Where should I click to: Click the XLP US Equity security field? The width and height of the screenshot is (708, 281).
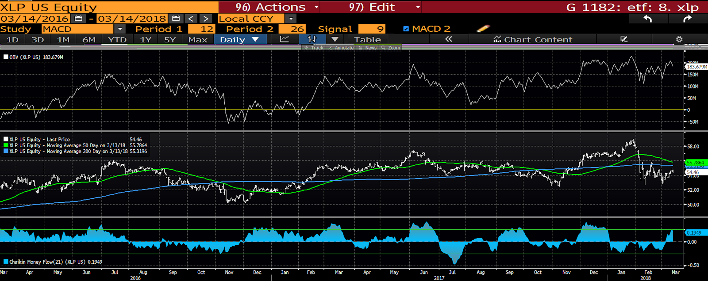click(x=109, y=7)
